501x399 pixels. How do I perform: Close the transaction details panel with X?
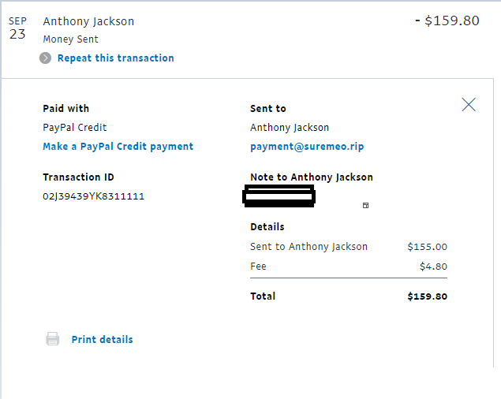(x=469, y=104)
